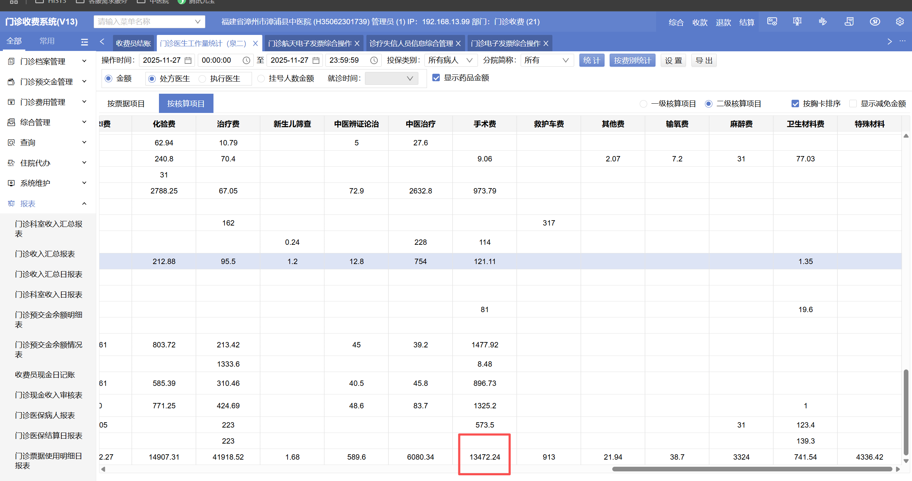Click the right arrow to scroll tabs

[x=890, y=42]
